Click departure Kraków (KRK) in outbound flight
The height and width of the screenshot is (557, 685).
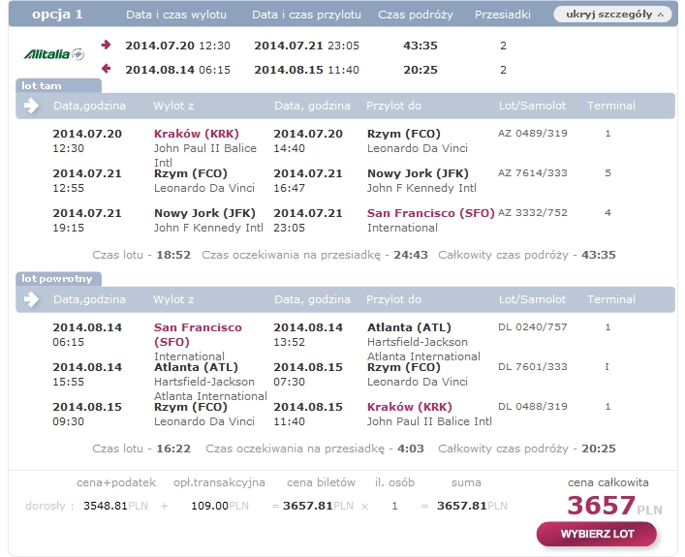[196, 134]
